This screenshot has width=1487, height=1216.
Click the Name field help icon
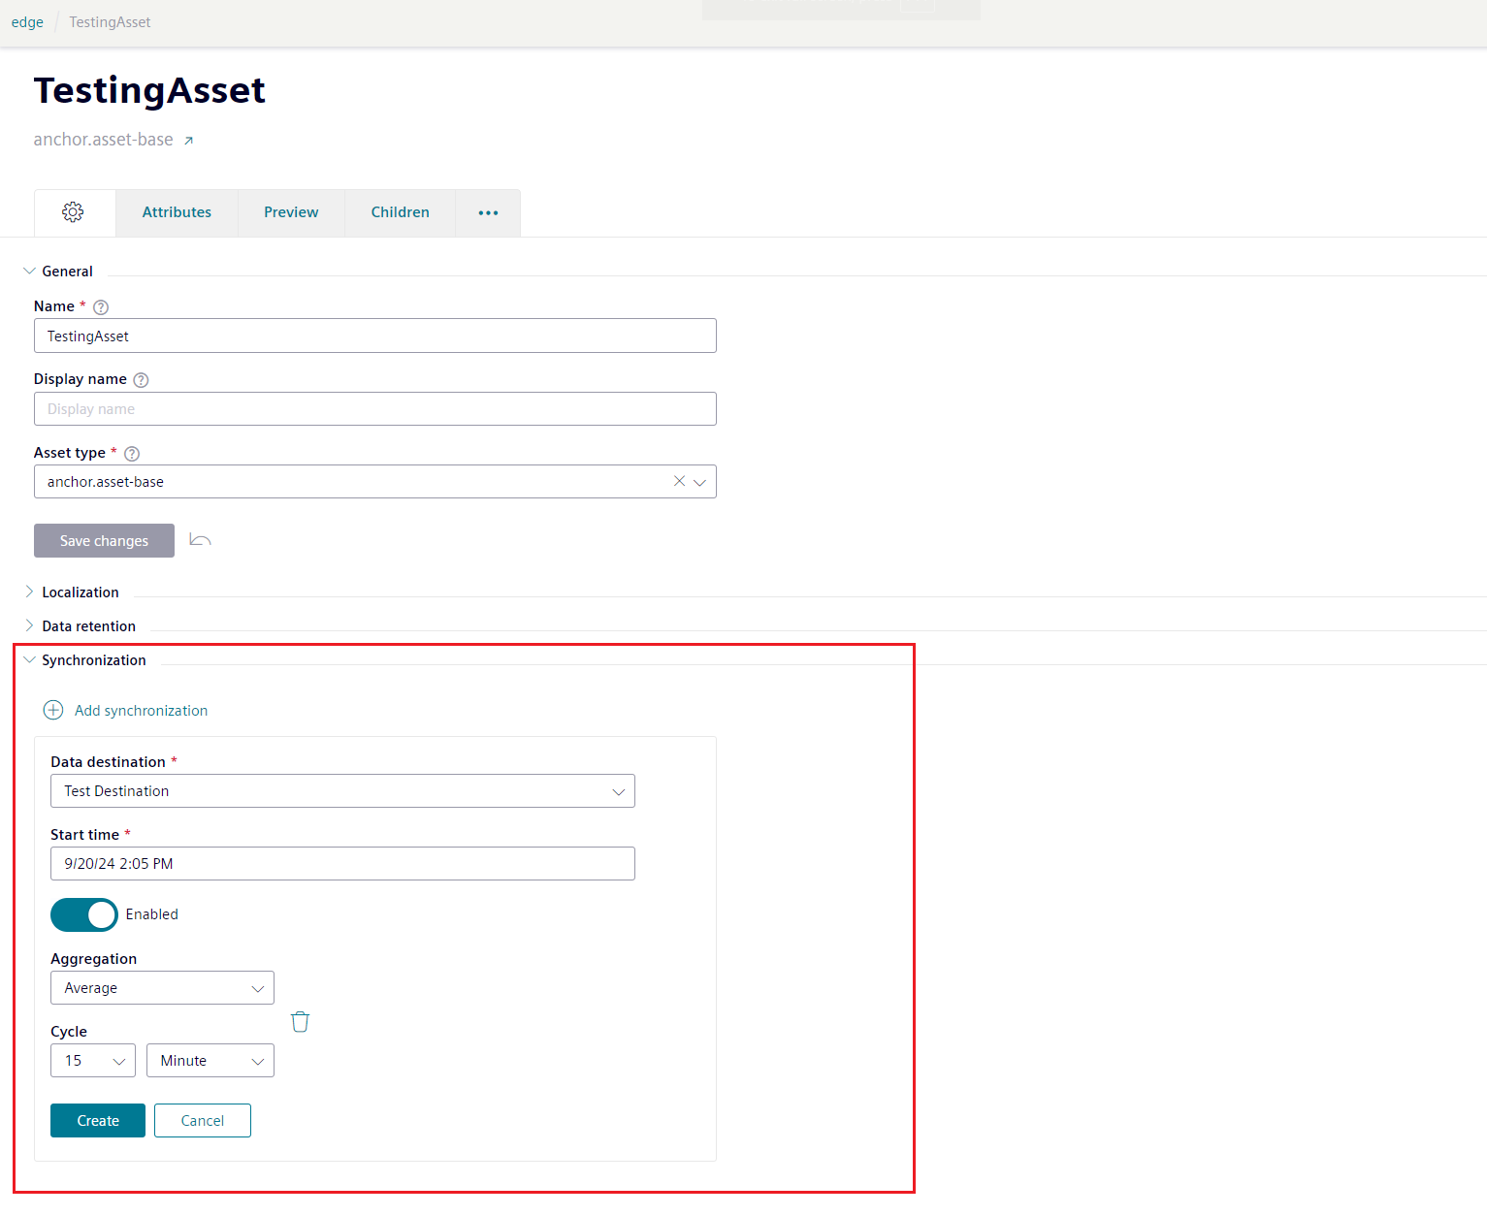[101, 307]
